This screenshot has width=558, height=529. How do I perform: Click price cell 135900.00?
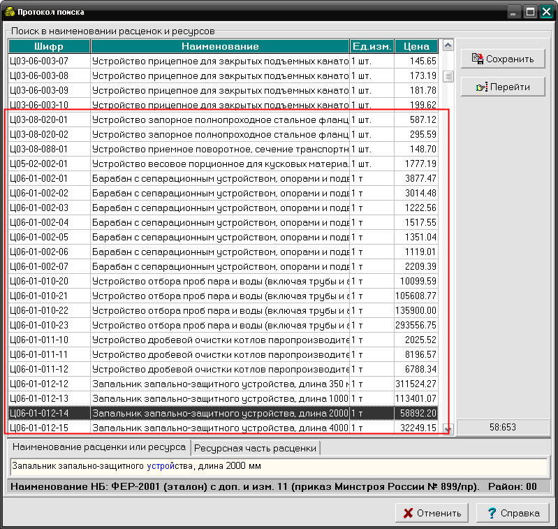[416, 311]
